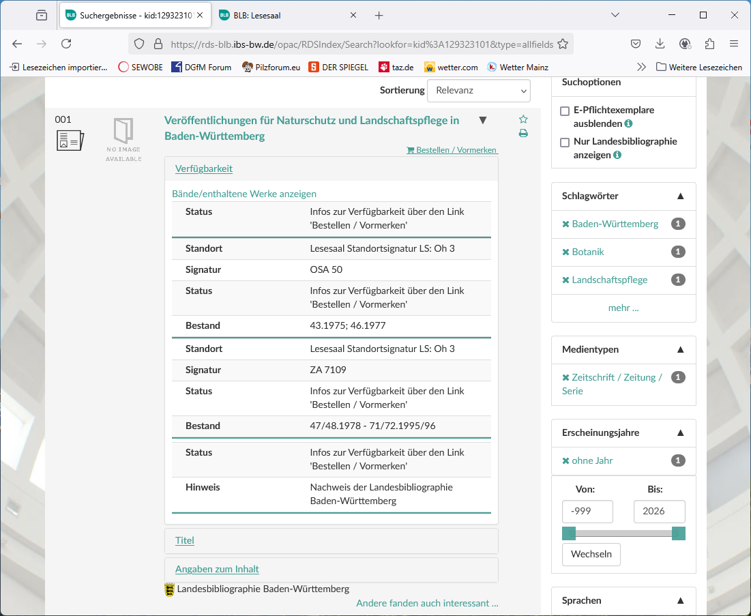The width and height of the screenshot is (751, 616).
Task: Reload the page with the browser refresh icon
Action: point(66,44)
